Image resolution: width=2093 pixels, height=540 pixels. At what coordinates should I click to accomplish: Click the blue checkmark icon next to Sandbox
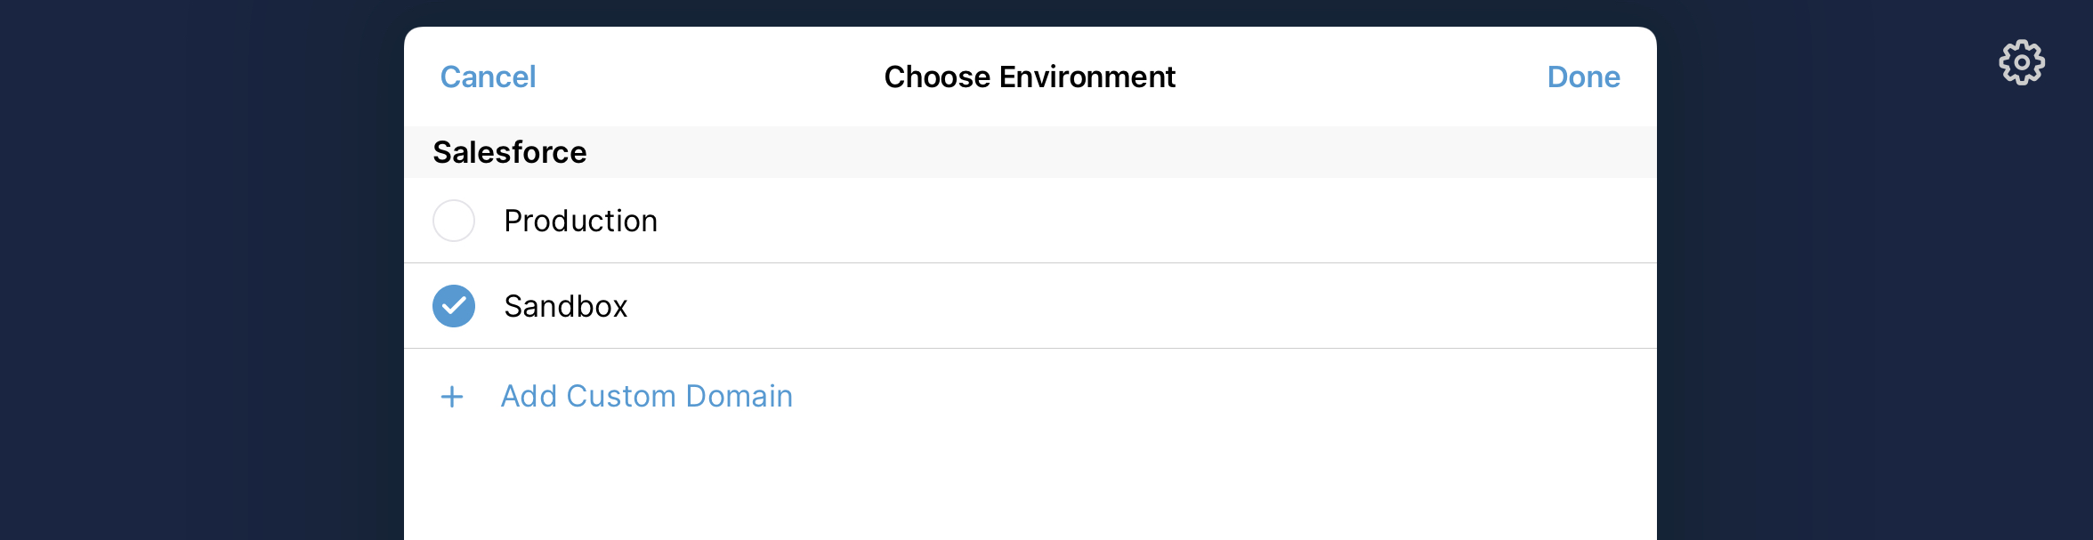[x=454, y=306]
